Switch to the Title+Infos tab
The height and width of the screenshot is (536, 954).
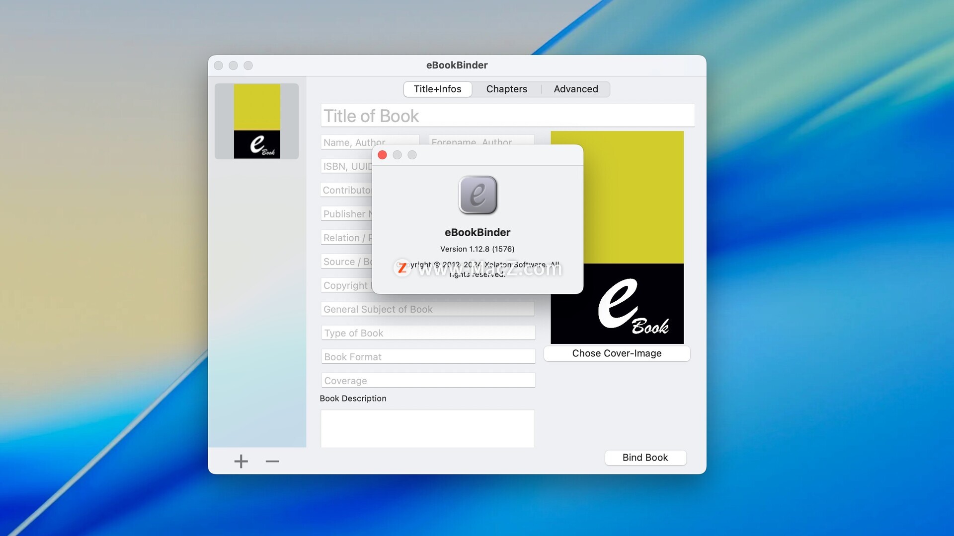tap(437, 89)
